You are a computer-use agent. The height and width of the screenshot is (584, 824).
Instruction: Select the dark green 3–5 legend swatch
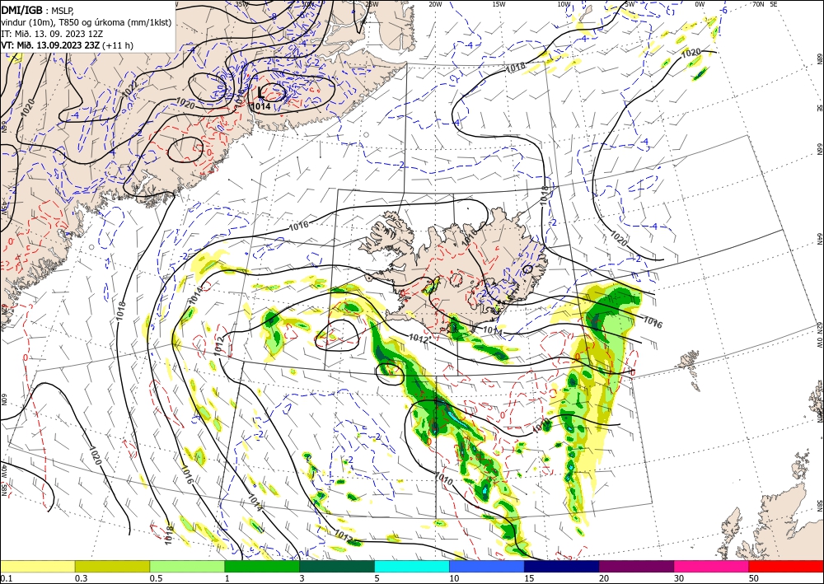click(x=337, y=566)
